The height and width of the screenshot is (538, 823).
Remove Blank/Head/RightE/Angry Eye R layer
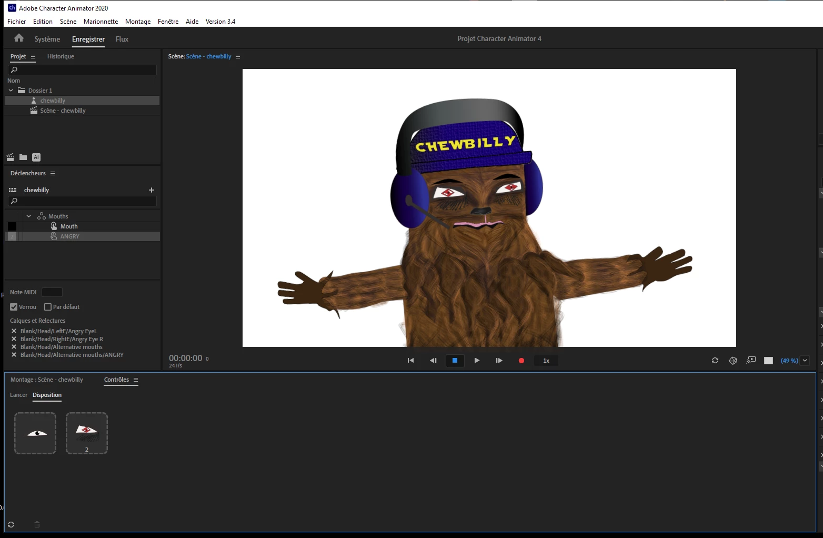click(14, 339)
